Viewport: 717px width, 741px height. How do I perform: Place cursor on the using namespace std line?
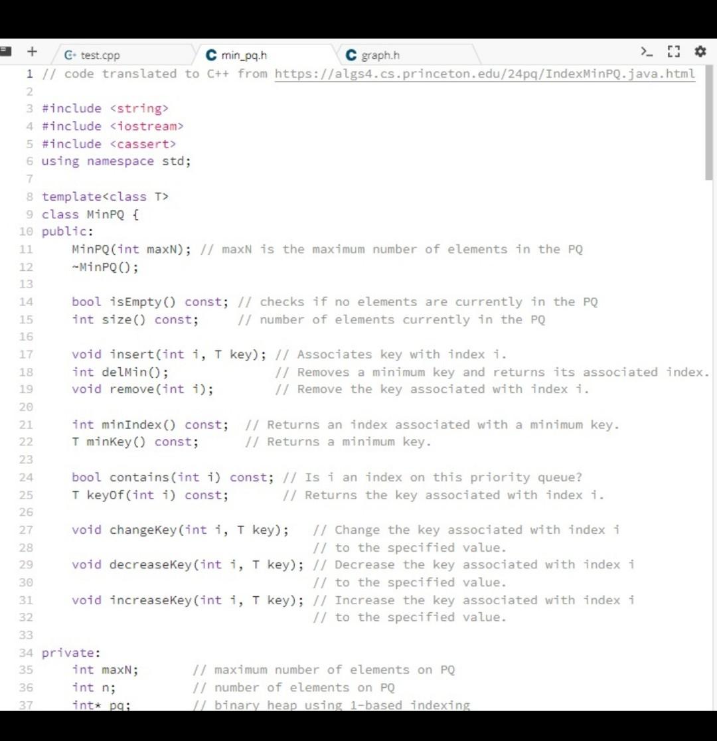[x=116, y=161]
